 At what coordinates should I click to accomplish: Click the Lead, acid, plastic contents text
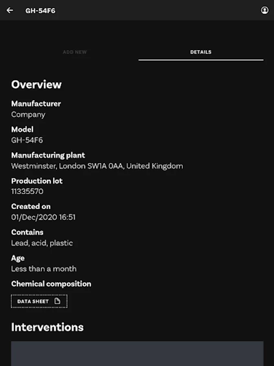coord(42,243)
